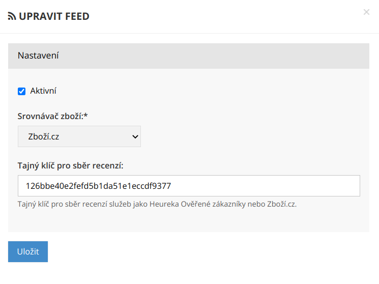
Task: Save the feed with the Uložit button
Action: (28, 251)
